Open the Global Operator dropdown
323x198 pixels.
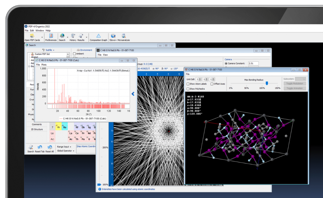66,151
